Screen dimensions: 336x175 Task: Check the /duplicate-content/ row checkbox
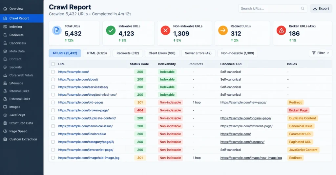53,118
